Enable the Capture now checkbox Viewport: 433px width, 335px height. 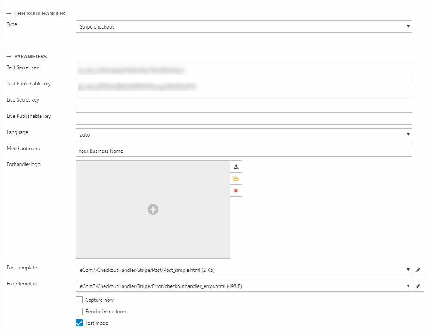coord(79,300)
